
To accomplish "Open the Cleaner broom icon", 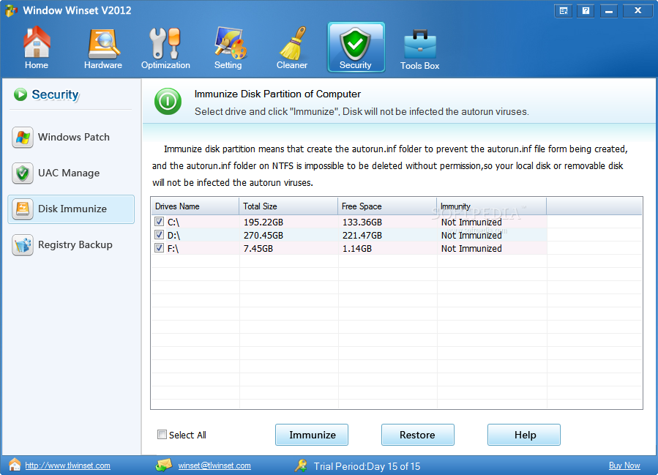I will point(293,42).
